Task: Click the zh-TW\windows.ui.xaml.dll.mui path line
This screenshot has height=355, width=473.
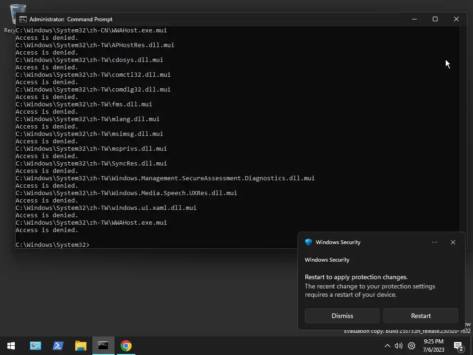Action: [106, 208]
